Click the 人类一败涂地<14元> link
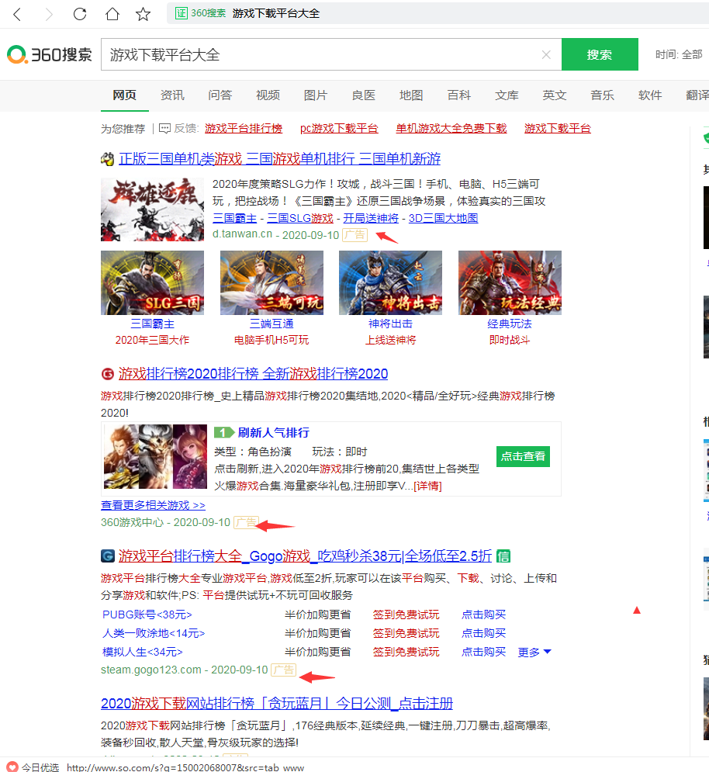 click(x=154, y=633)
